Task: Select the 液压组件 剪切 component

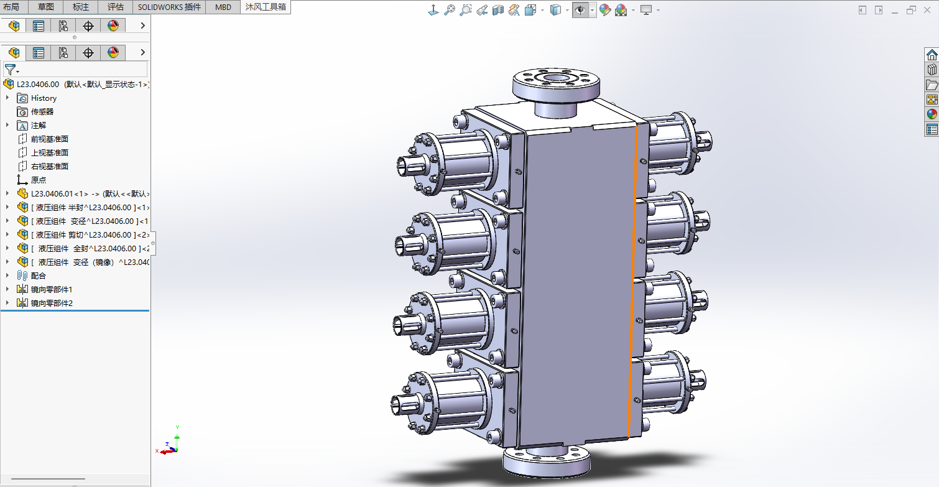Action: pyautogui.click(x=83, y=234)
